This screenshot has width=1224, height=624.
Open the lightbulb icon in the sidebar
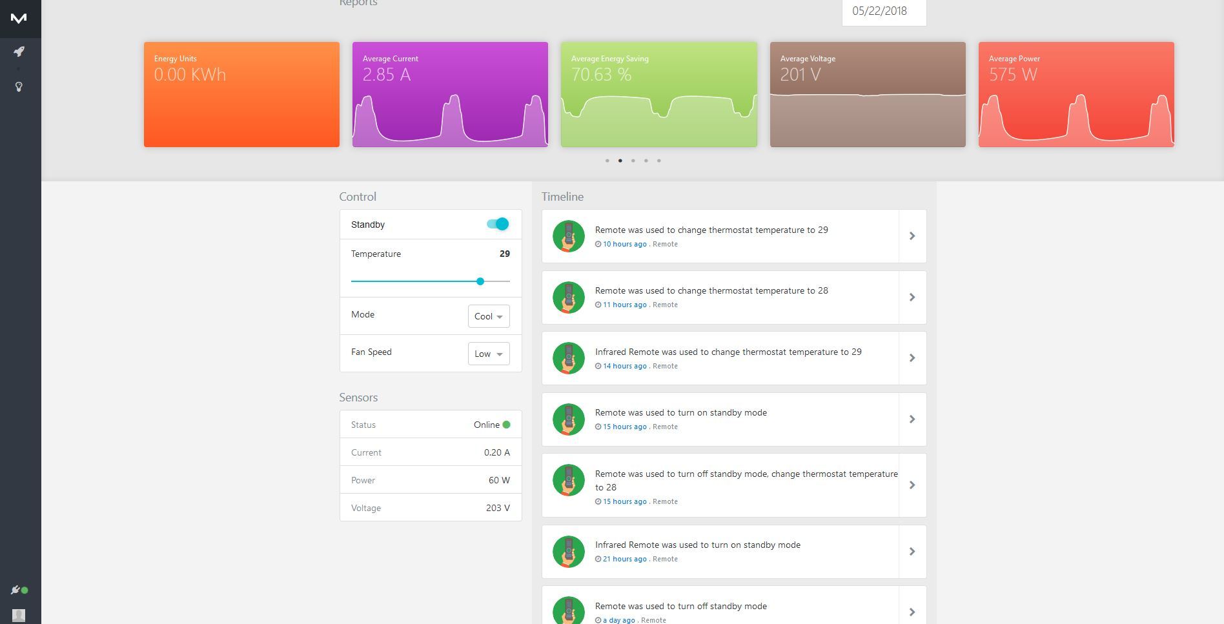tap(19, 86)
